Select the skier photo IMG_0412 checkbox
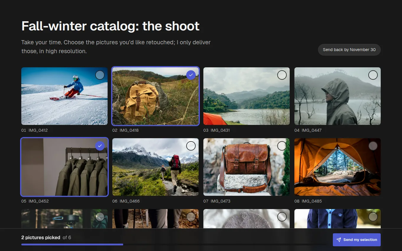The image size is (402, 251). 100,75
